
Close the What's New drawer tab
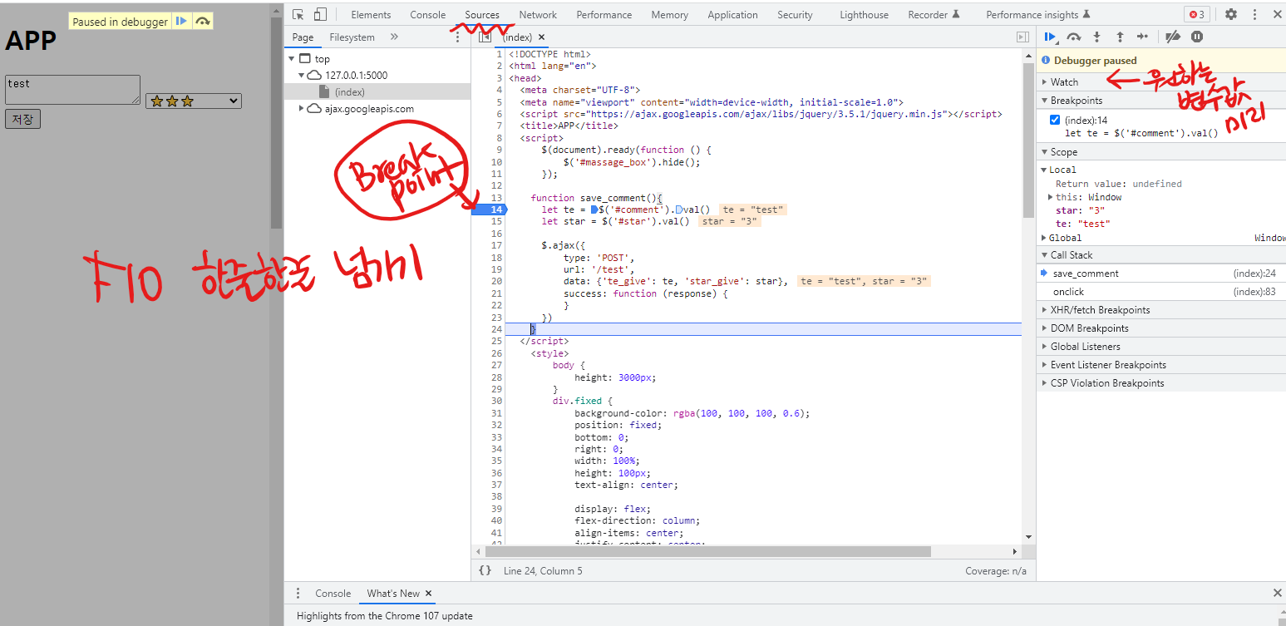(429, 593)
